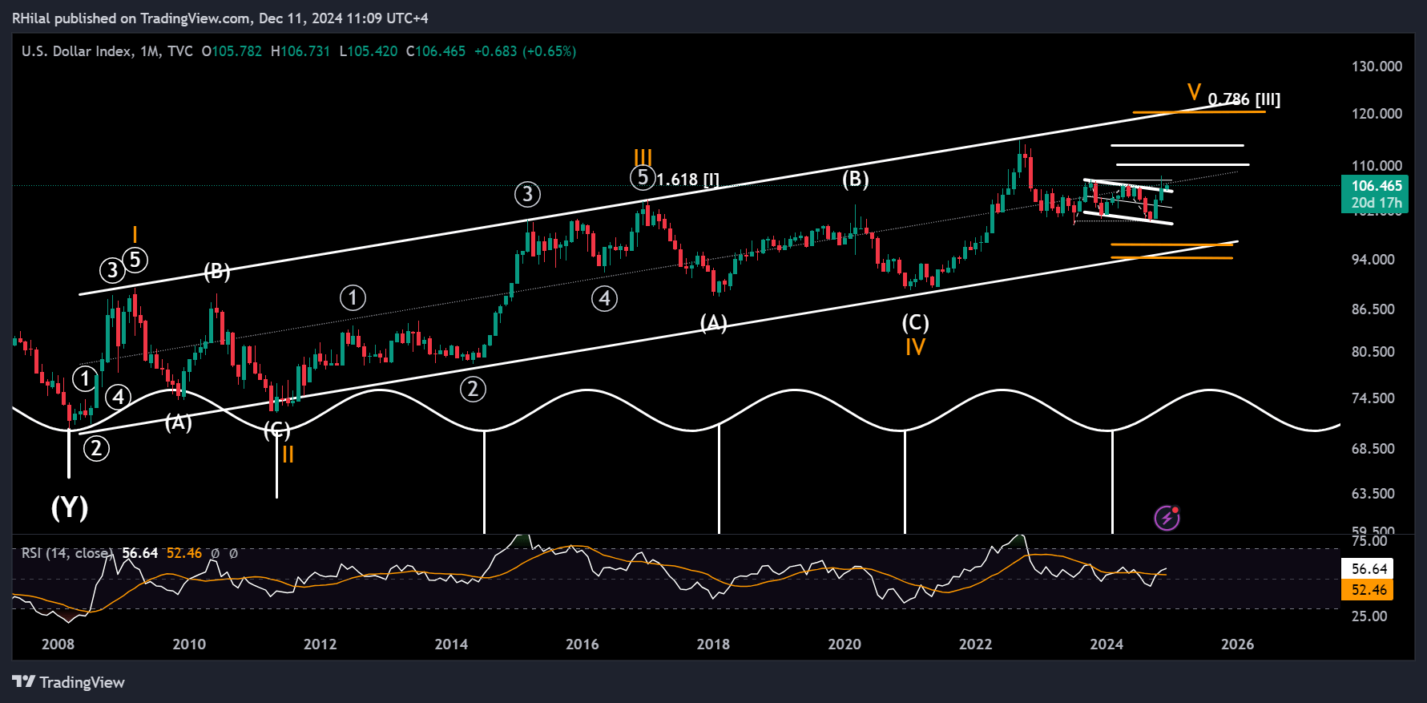Click the 0.786 [III] Fibonacci annotation
1427x703 pixels.
click(x=1244, y=99)
